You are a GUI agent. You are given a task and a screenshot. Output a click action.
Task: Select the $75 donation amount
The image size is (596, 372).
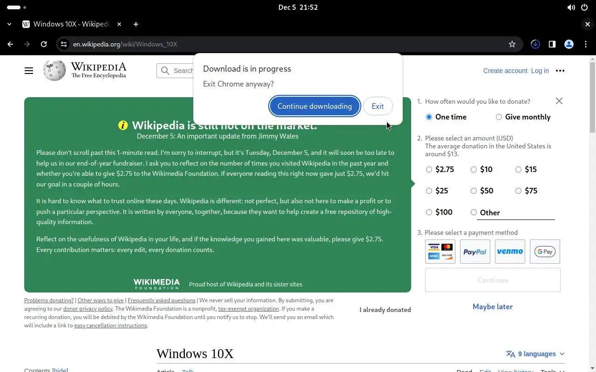coord(518,191)
